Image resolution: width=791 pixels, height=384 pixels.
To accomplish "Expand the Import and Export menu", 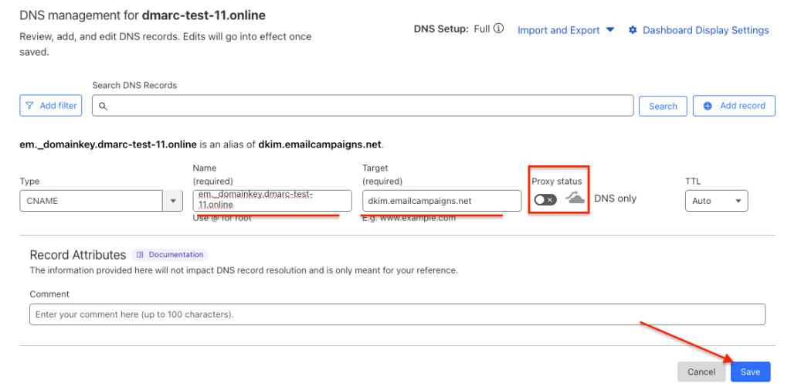I will click(565, 30).
